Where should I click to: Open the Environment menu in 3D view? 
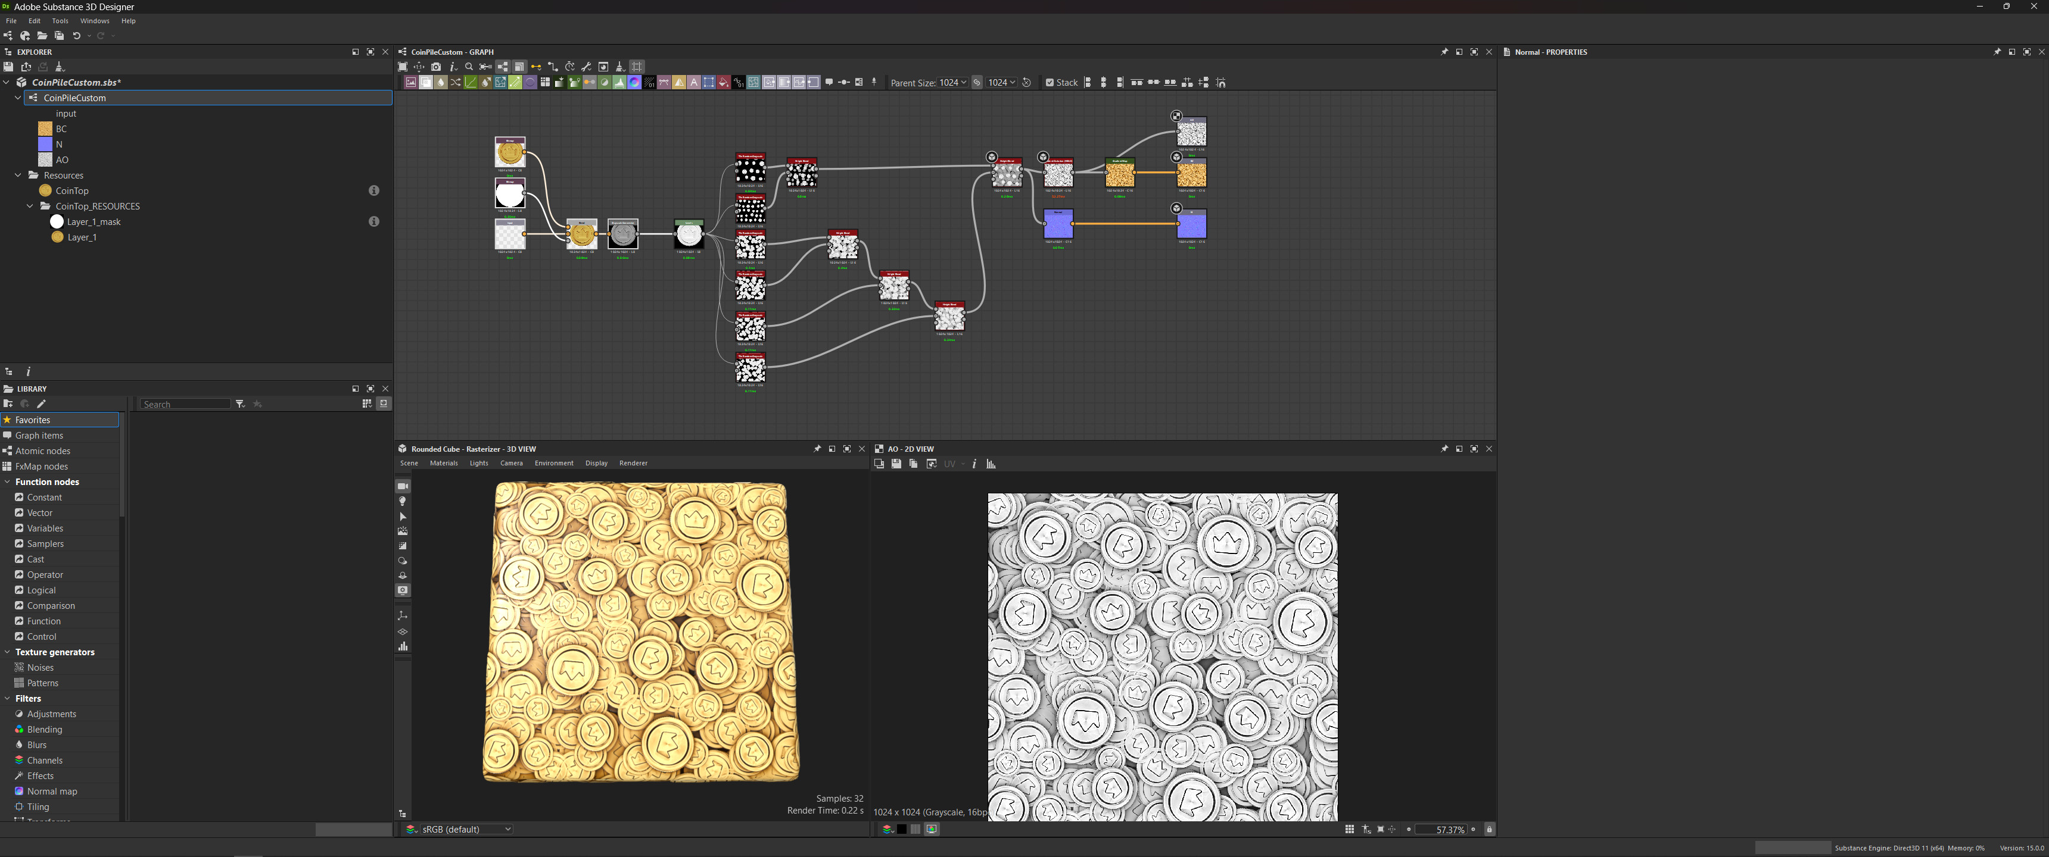(x=553, y=462)
